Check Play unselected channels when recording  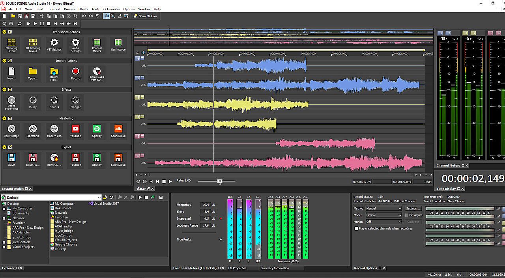356,228
